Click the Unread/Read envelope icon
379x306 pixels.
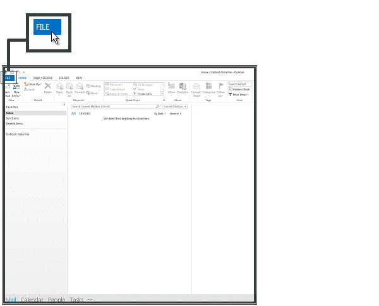point(196,87)
